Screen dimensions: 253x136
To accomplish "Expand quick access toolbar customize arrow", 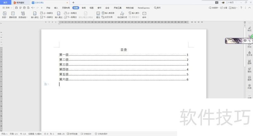I will [42, 8].
